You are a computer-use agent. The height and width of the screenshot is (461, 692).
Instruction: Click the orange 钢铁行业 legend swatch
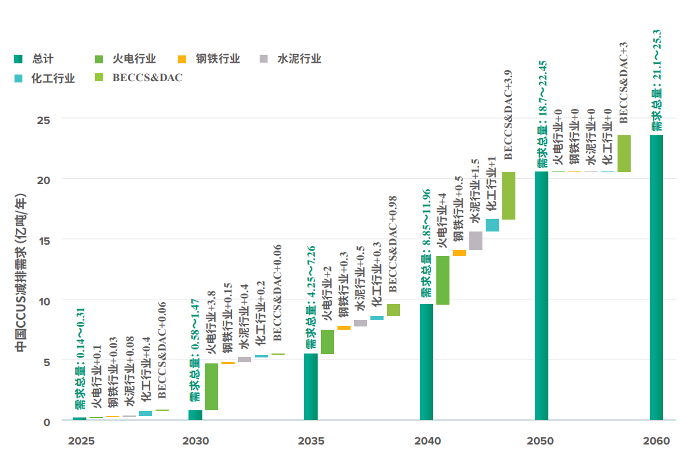click(x=183, y=59)
